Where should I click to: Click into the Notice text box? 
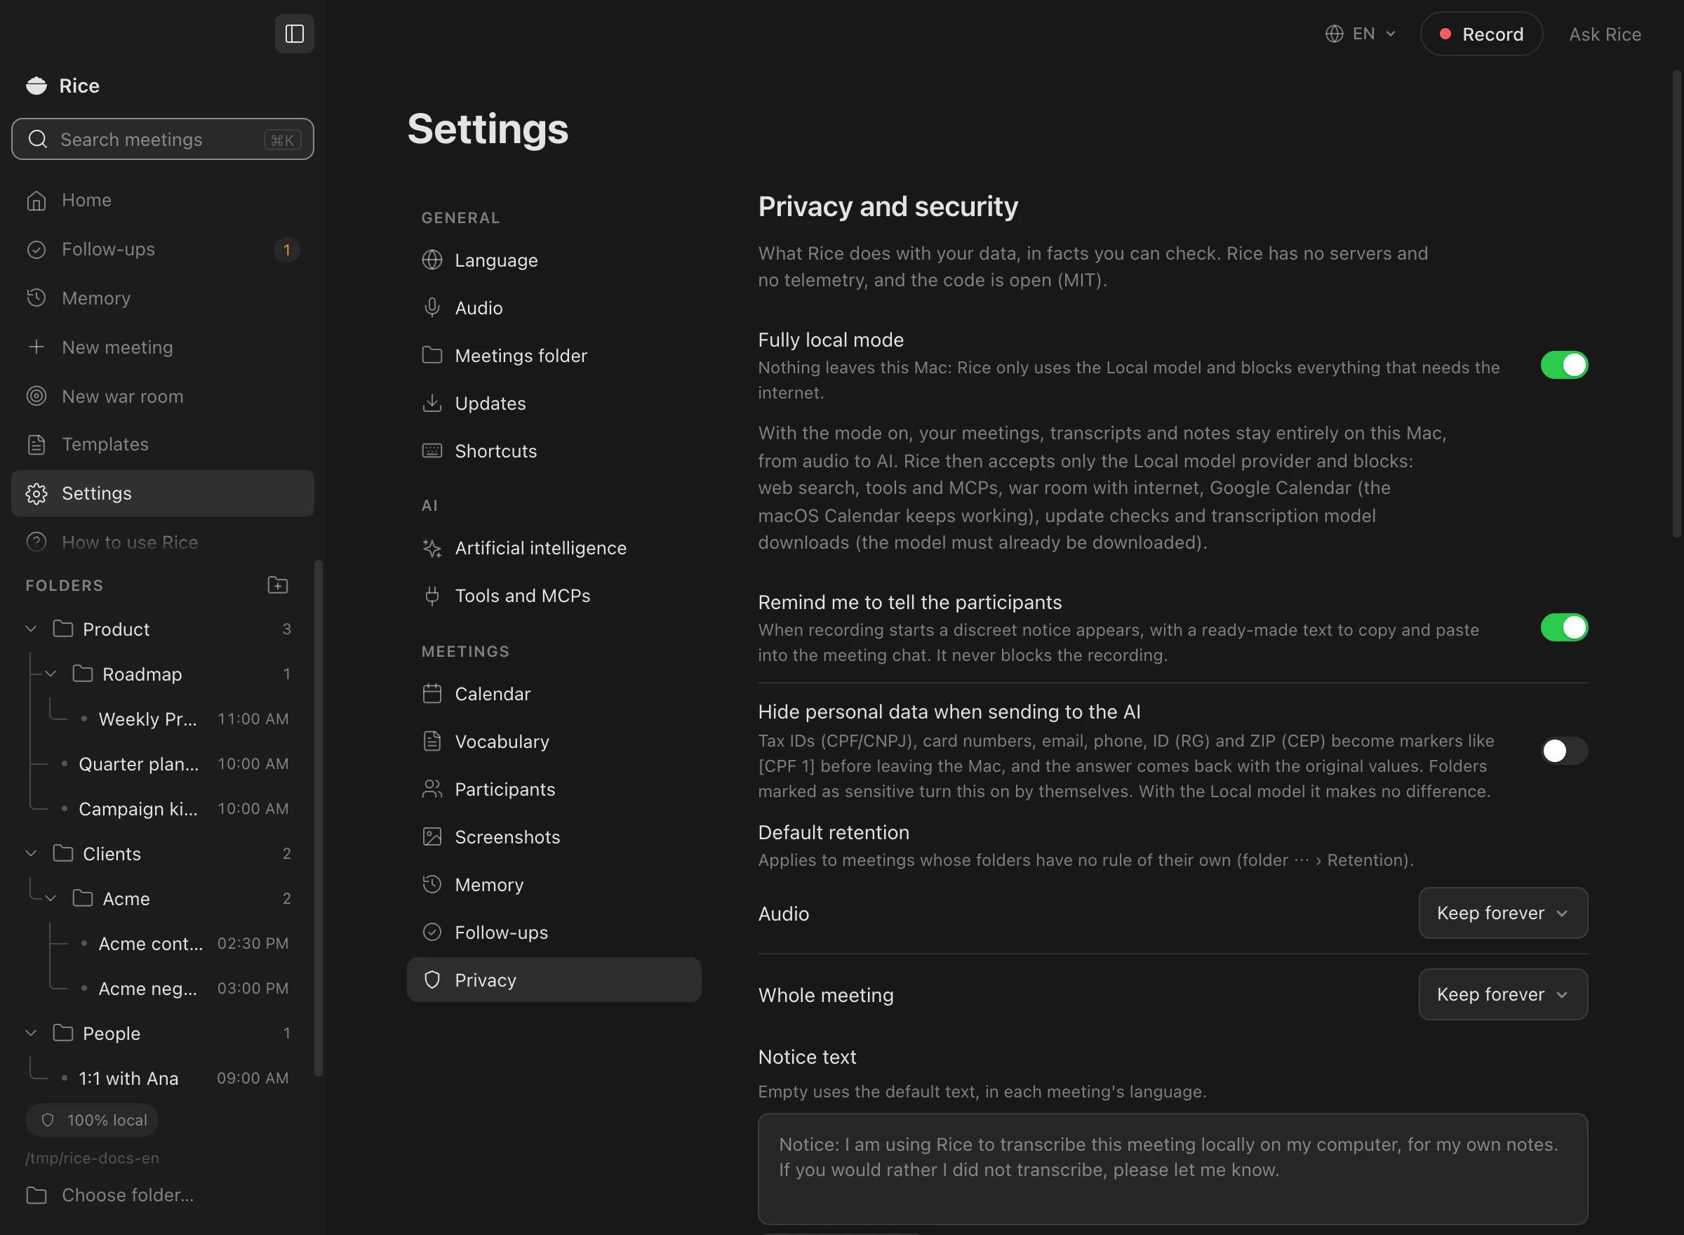(x=1172, y=1168)
